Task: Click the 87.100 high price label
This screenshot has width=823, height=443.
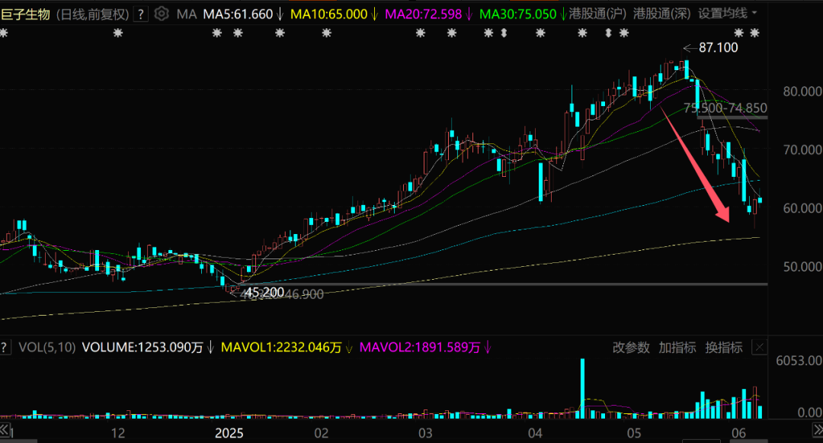Action: 718,48
